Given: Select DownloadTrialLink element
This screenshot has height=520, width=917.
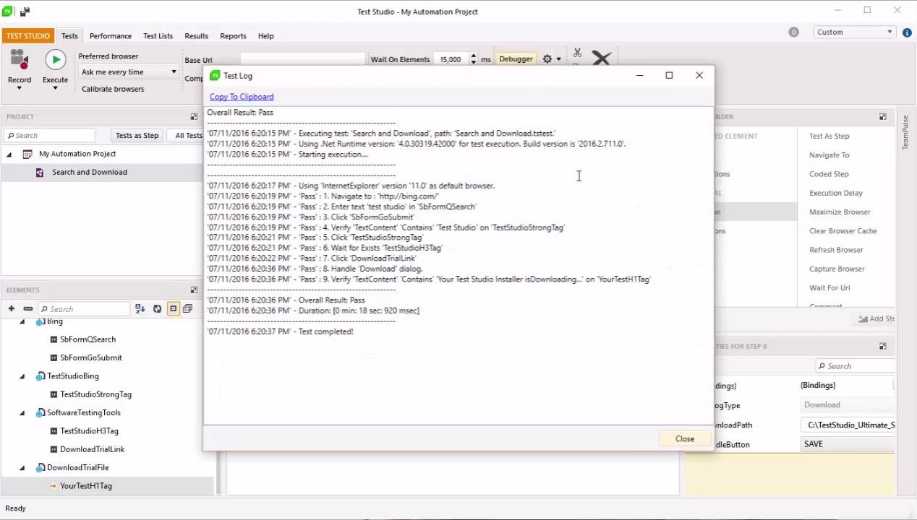Looking at the screenshot, I should pos(93,449).
